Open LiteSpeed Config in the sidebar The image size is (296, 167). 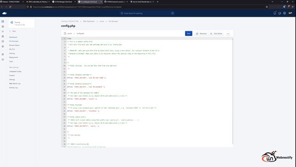click(x=15, y=71)
